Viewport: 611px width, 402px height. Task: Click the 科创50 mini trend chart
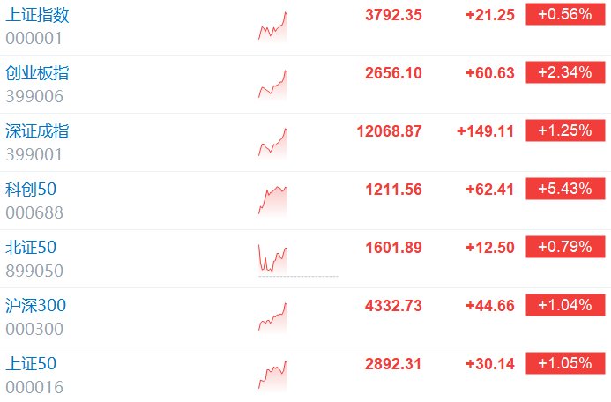pos(272,201)
